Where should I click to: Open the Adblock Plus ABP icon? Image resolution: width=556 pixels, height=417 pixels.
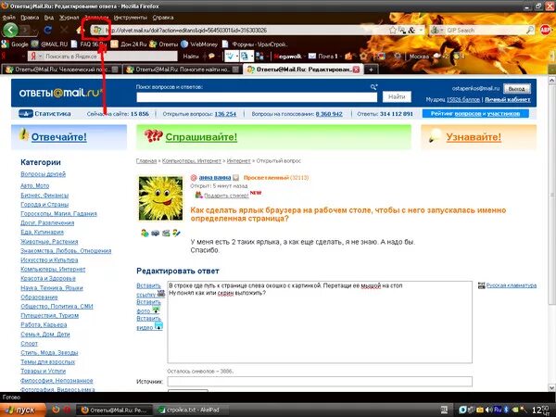tap(546, 31)
